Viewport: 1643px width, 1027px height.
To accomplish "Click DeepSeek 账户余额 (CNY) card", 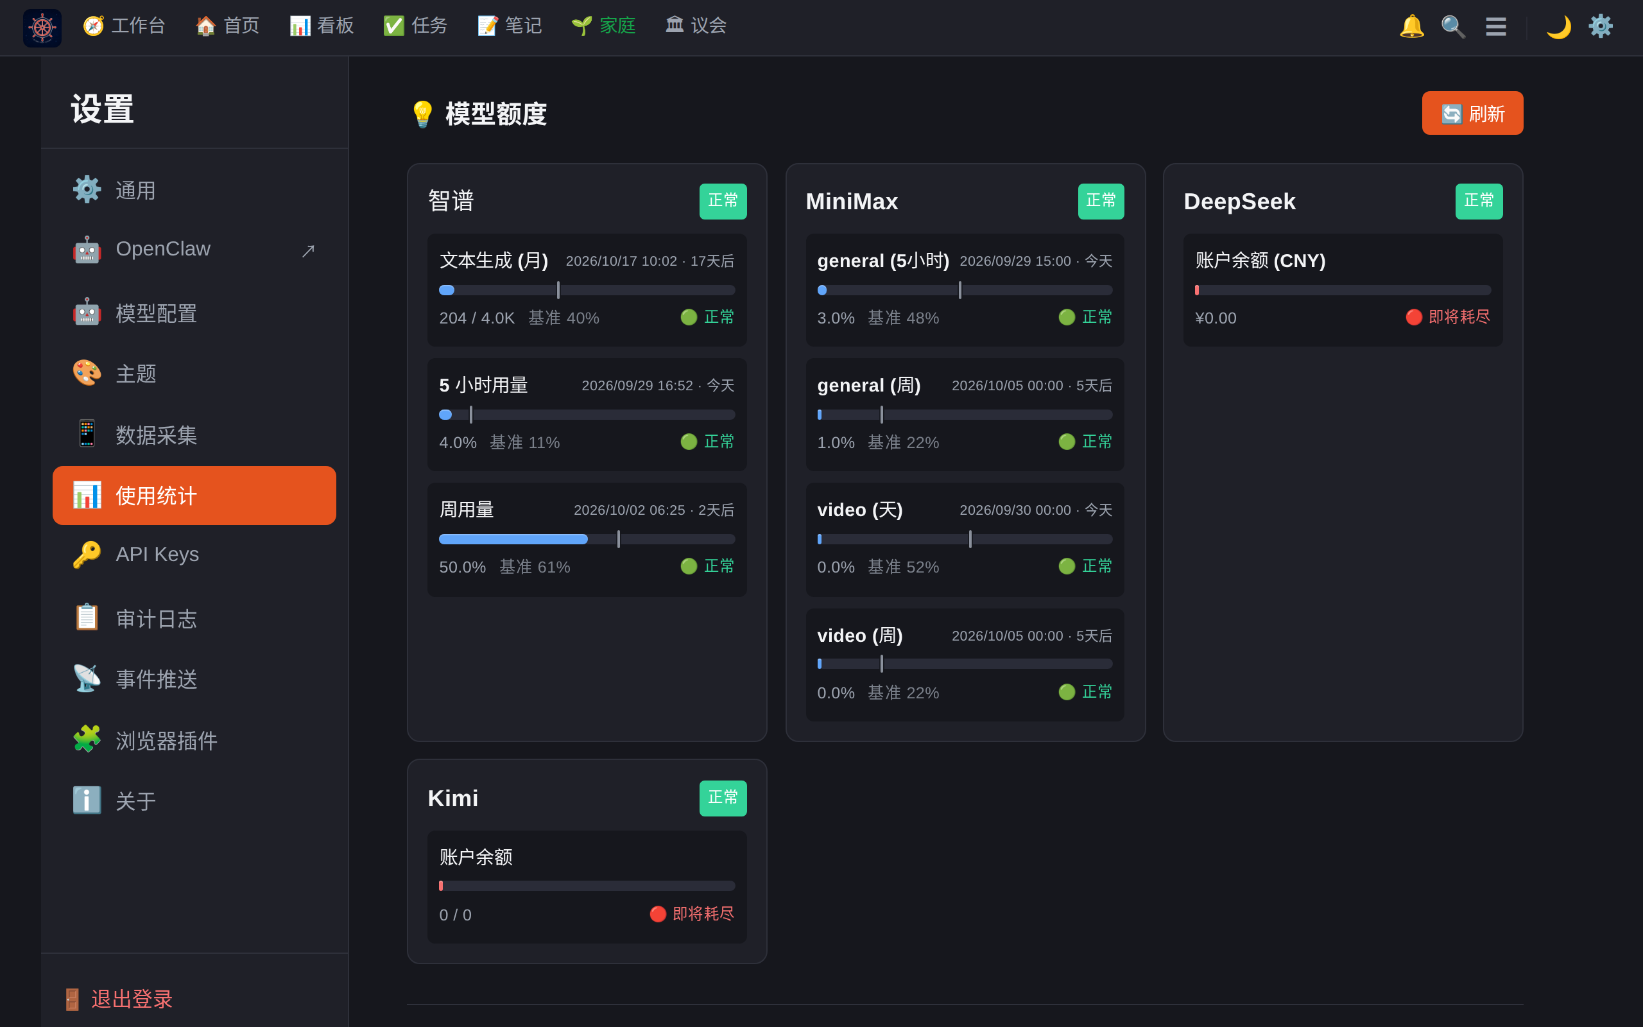I will click(x=1343, y=290).
